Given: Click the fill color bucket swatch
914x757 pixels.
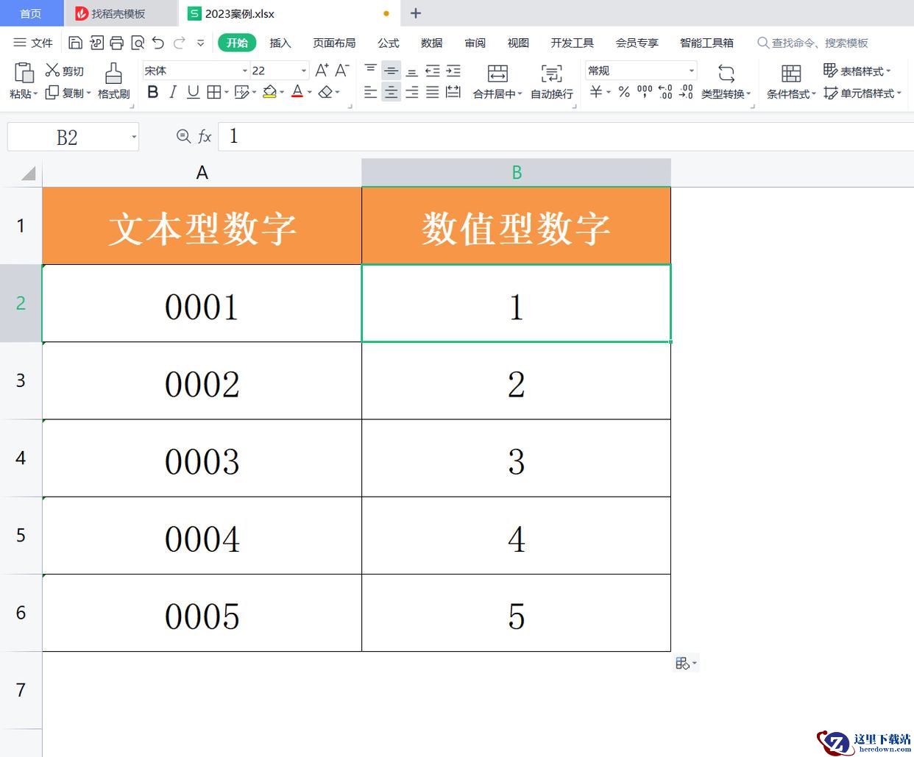Looking at the screenshot, I should point(269,92).
